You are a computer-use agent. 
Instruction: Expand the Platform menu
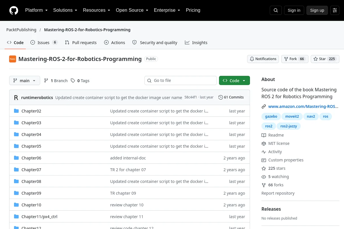pos(36,10)
